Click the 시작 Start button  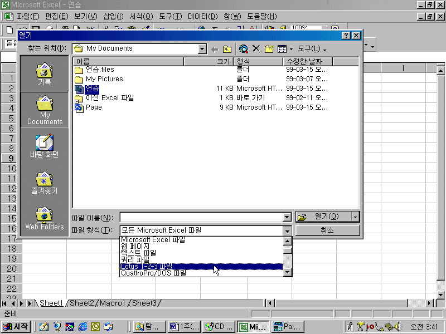click(16, 327)
